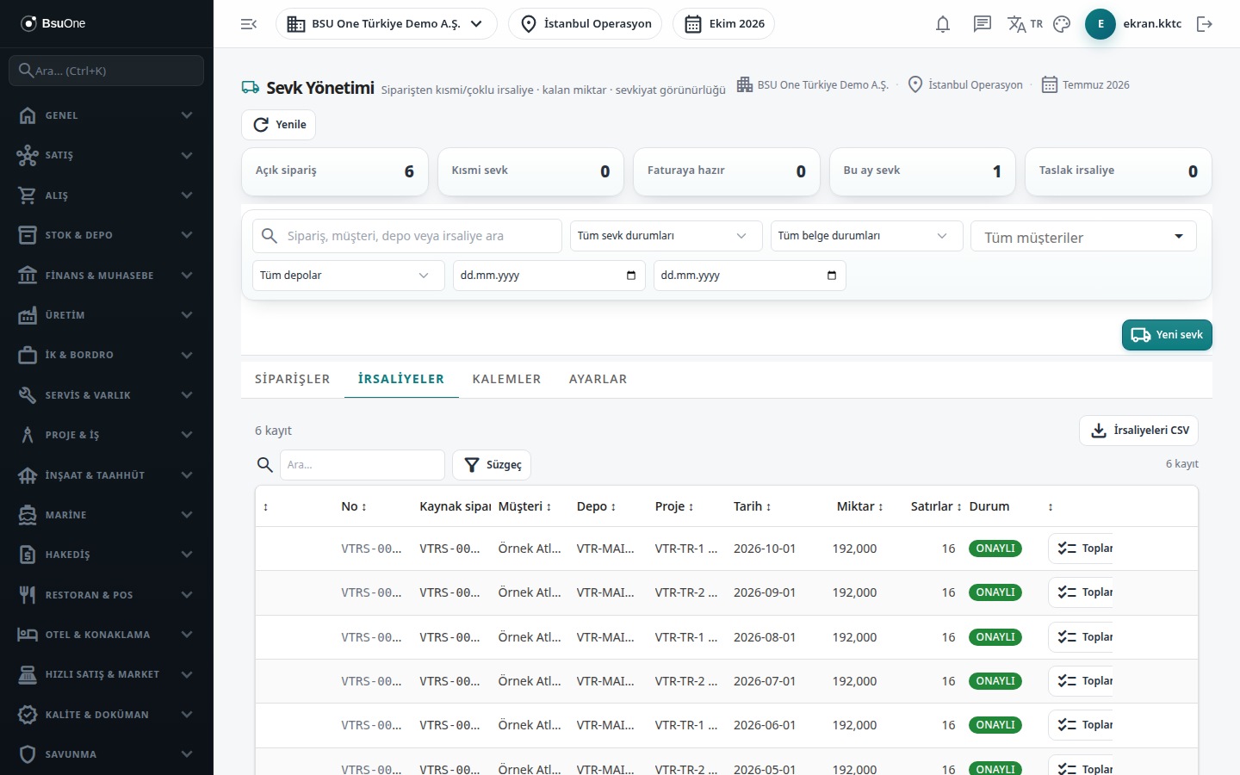Open the calendar picker on the first date field

click(x=631, y=276)
